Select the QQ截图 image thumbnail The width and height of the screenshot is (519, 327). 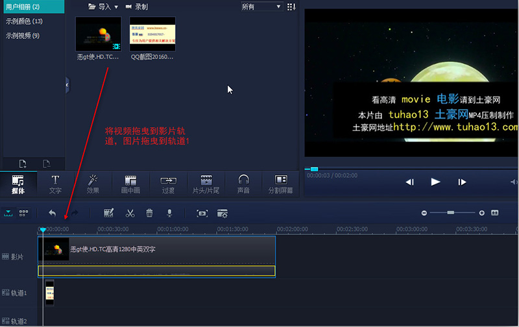(152, 34)
